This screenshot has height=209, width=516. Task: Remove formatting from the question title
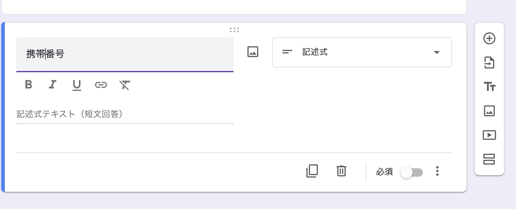tap(125, 85)
